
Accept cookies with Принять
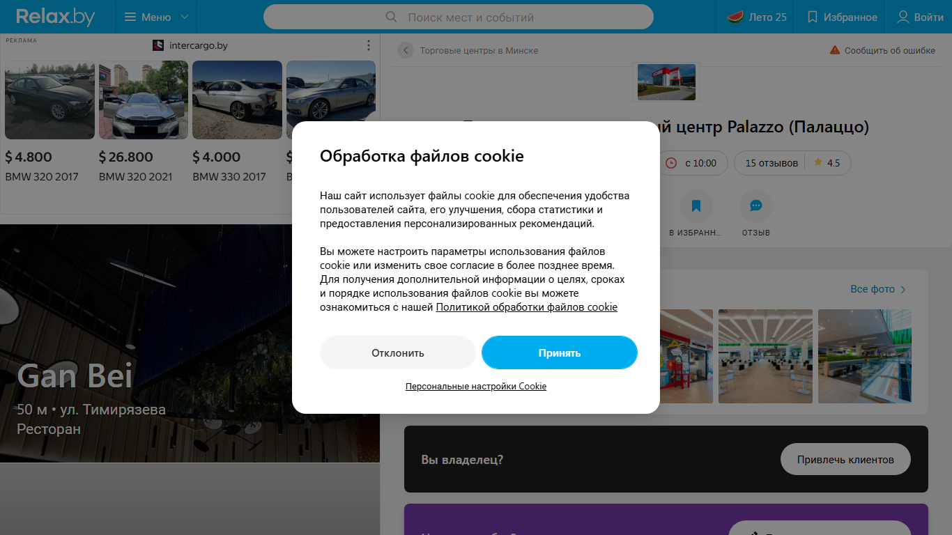coord(560,352)
